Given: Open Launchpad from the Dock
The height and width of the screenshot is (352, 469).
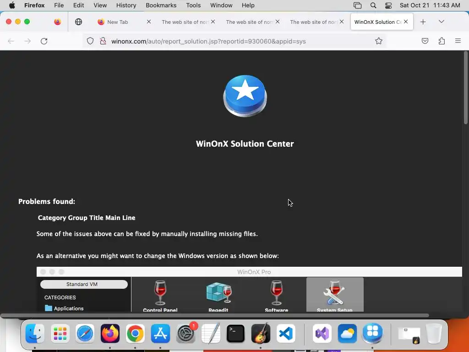Looking at the screenshot, I should 60,334.
